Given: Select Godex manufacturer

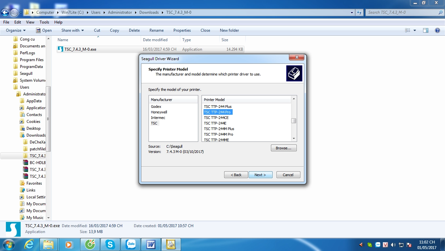Looking at the screenshot, I should click(156, 107).
